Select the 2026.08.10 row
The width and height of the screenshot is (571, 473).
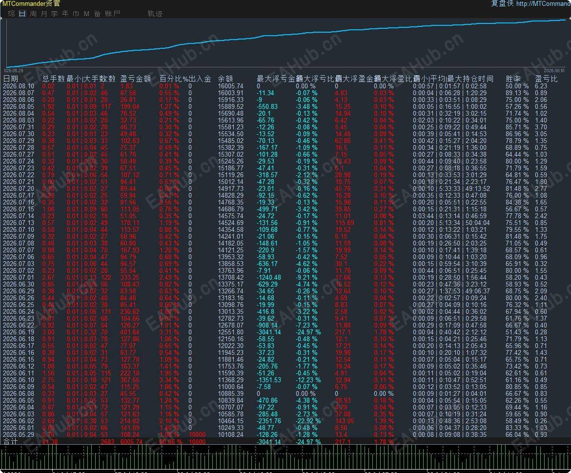(285, 86)
